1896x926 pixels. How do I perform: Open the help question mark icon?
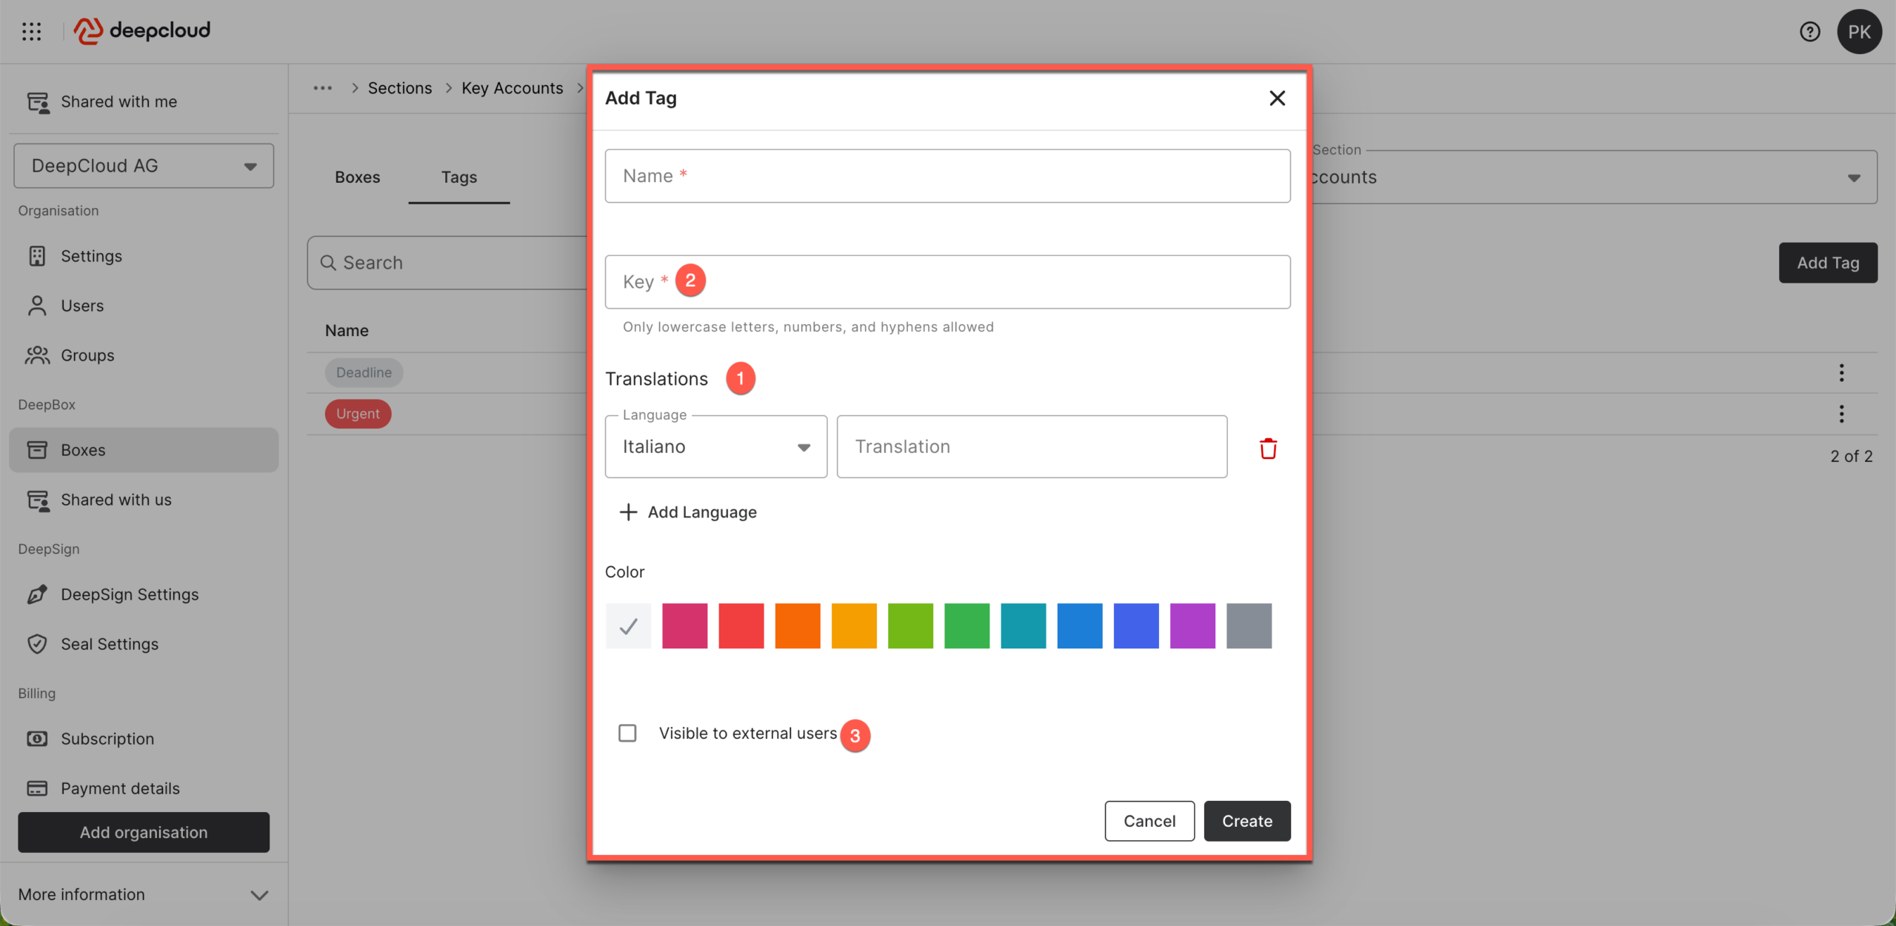coord(1809,31)
